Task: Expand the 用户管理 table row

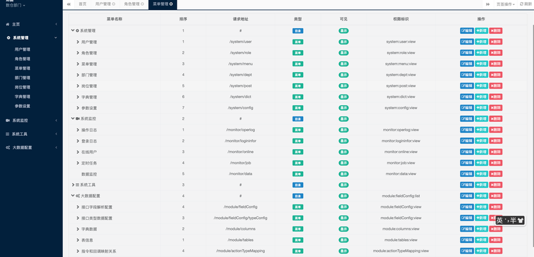Action: [78, 42]
